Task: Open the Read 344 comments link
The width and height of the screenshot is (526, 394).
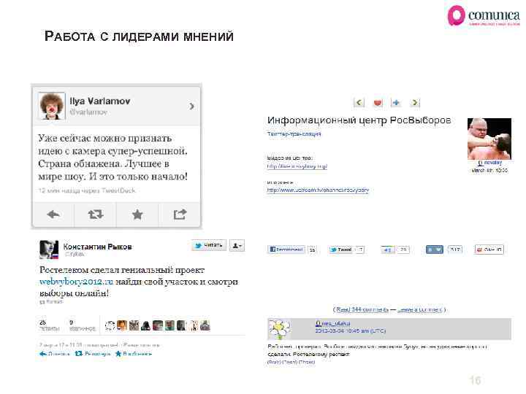Action: (362, 309)
